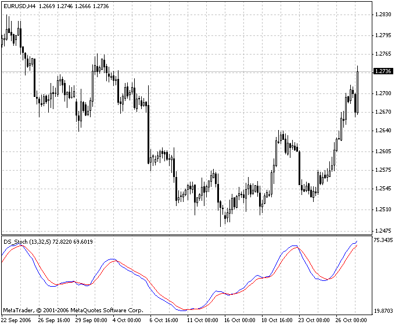
Task: Select the 1.2605 price scale label
Action: [383, 151]
